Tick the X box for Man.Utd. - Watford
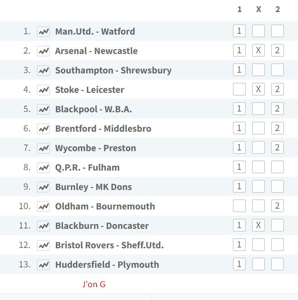Image resolution: width=298 pixels, height=300 pixels. click(x=258, y=31)
